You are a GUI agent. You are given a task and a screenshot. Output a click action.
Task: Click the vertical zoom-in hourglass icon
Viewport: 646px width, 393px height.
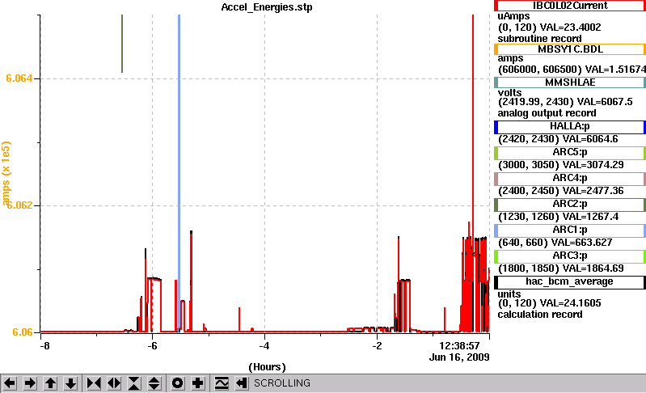pyautogui.click(x=134, y=383)
